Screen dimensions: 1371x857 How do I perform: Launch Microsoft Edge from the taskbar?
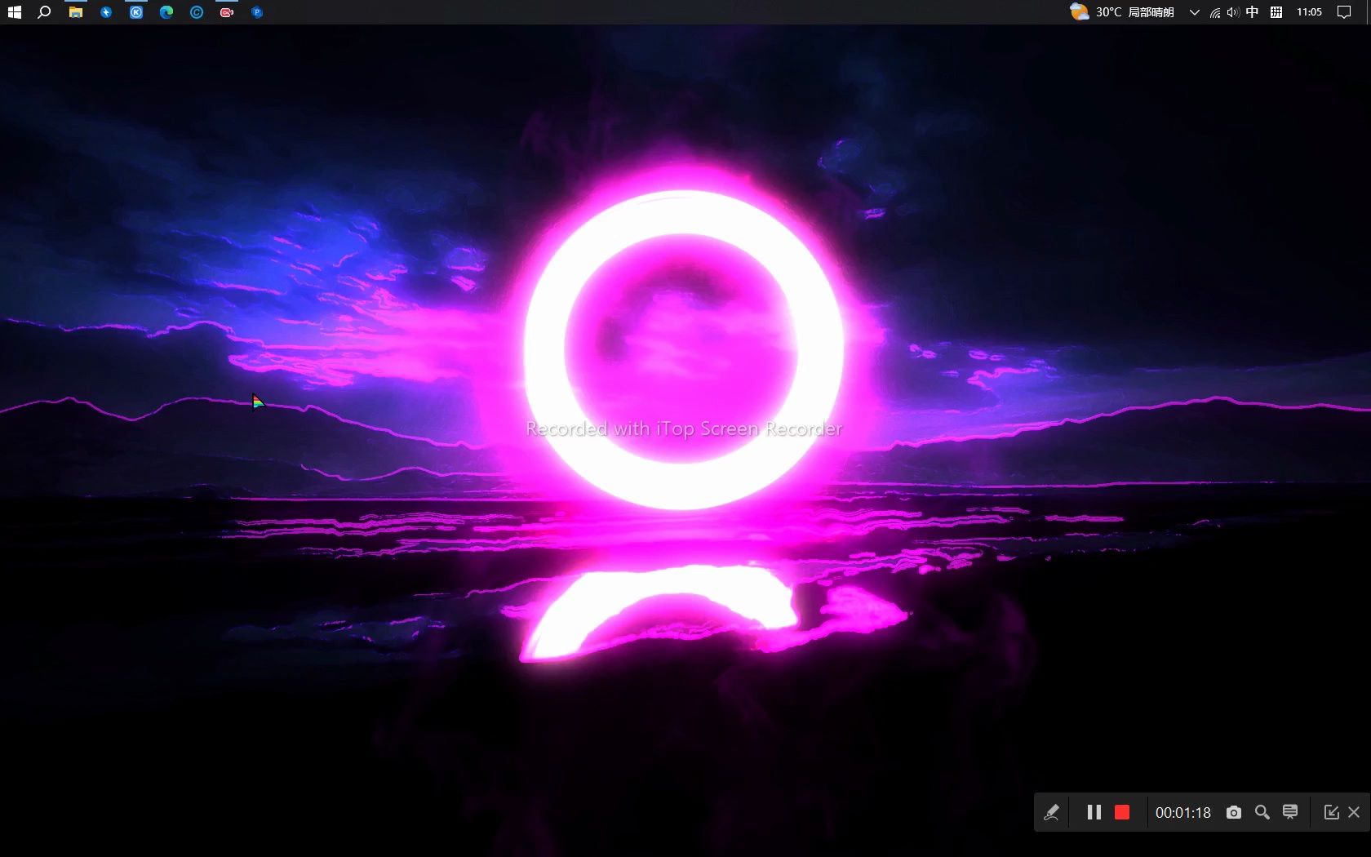[166, 12]
